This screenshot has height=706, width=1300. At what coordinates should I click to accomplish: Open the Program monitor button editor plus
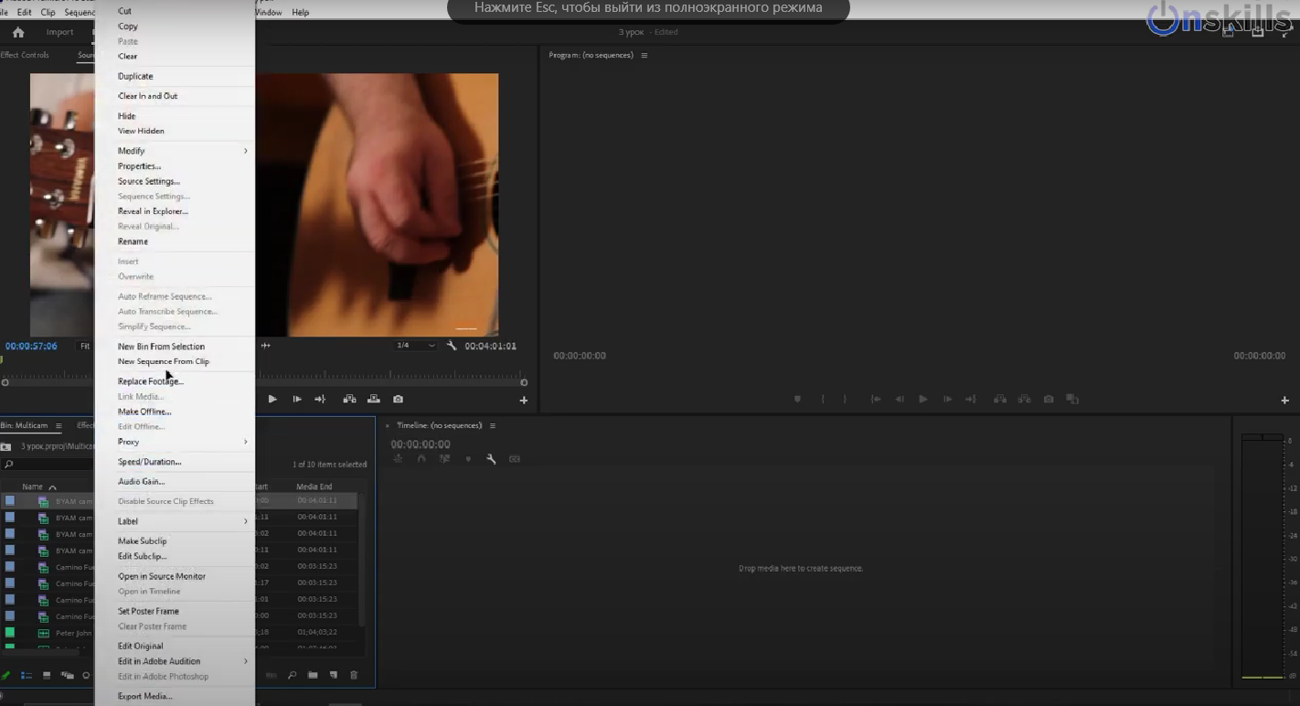coord(1284,400)
